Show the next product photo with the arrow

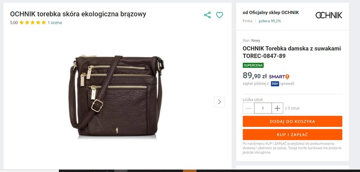click(219, 102)
